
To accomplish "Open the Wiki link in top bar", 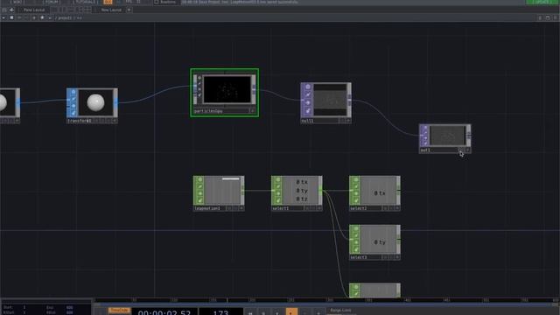I will click(17, 2).
